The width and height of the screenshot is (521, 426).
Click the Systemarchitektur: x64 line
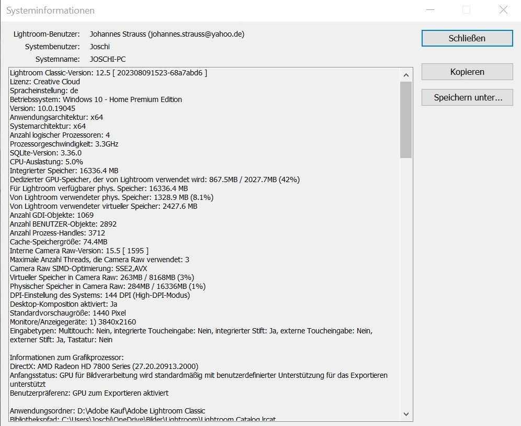pos(48,126)
